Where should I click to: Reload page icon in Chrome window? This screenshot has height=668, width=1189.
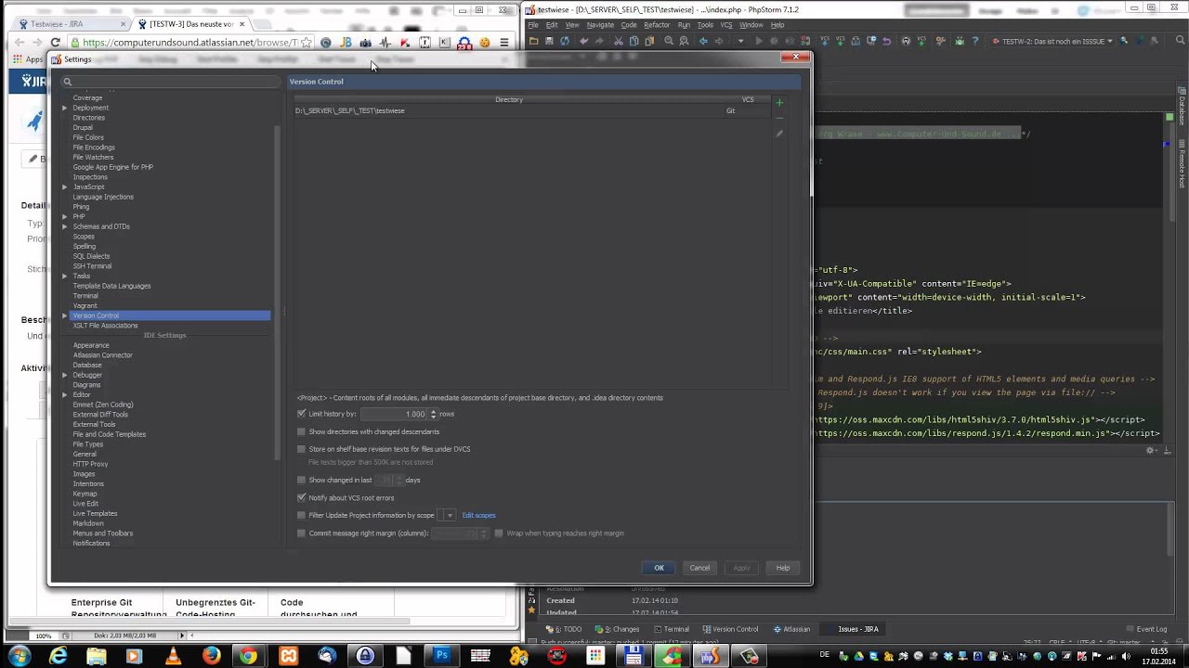tap(55, 43)
